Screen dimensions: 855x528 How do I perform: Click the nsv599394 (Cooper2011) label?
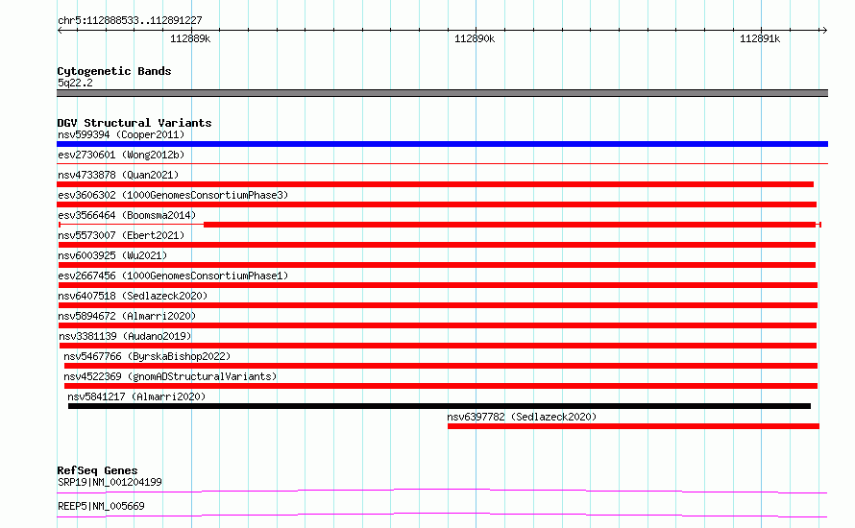click(x=121, y=134)
